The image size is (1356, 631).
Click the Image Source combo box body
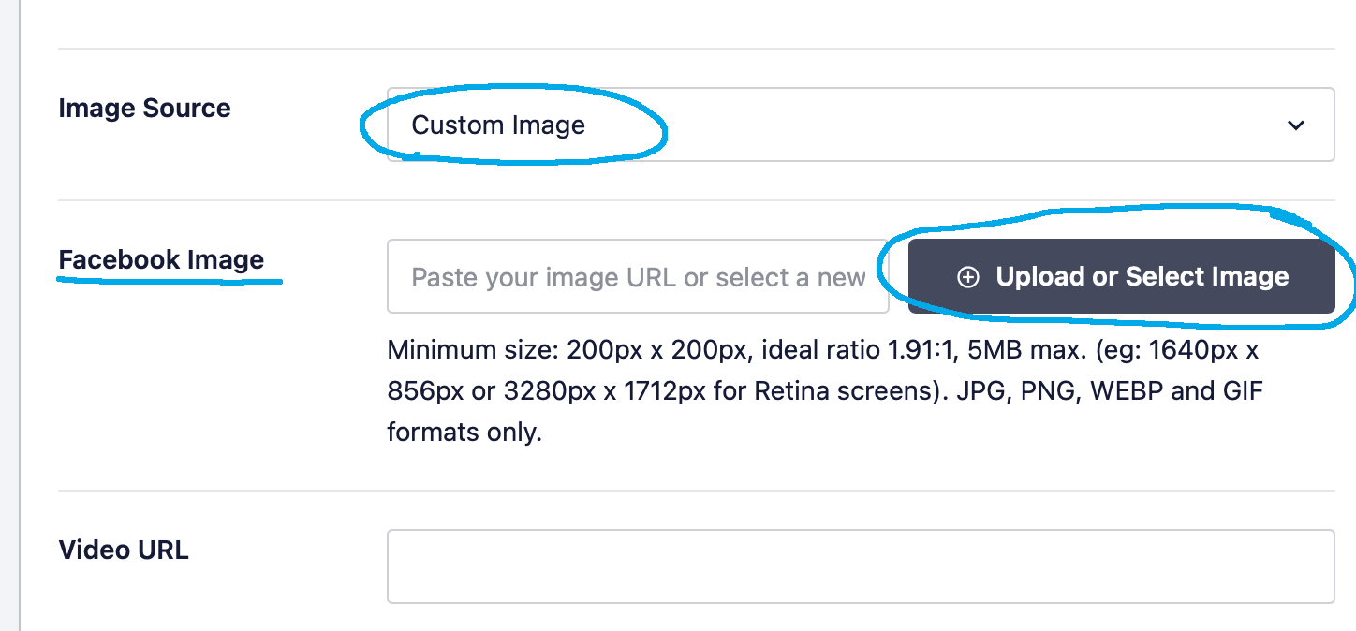pos(843,125)
